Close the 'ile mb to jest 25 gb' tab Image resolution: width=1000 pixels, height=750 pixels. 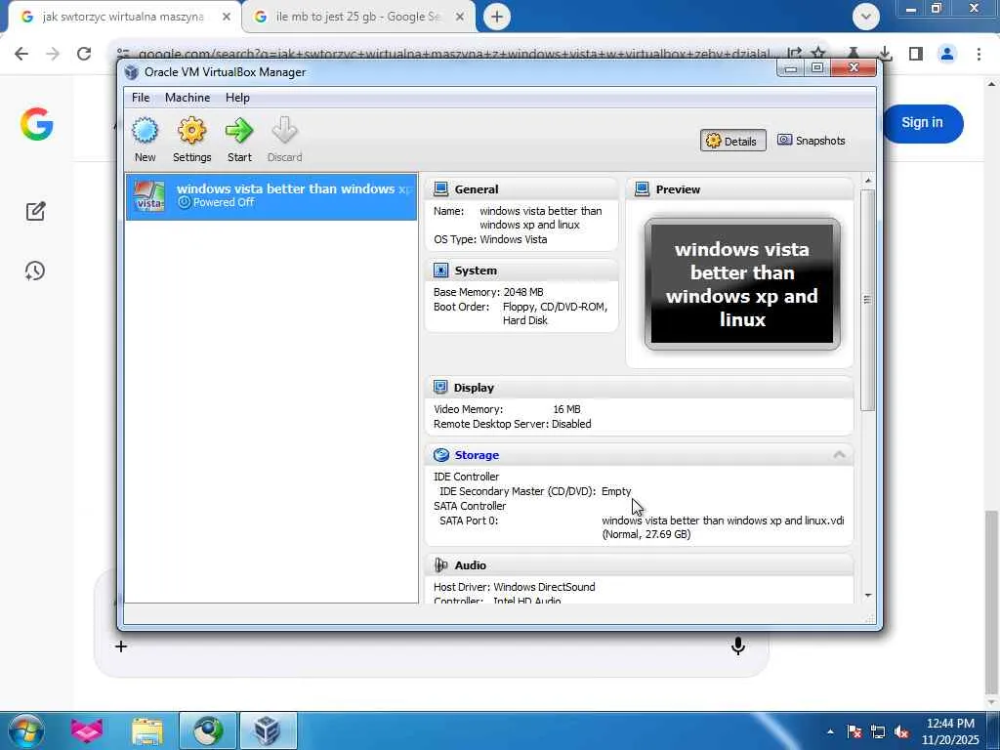click(x=460, y=17)
